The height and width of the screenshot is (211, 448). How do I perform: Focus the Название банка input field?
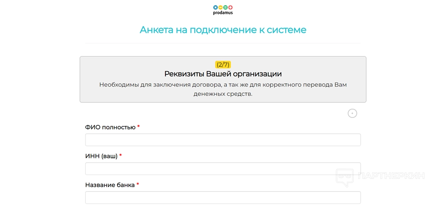(223, 198)
